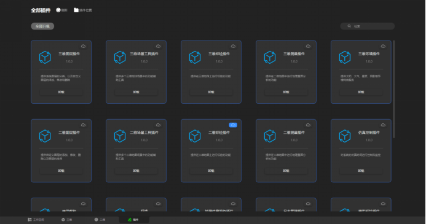Switch to the 二维 (2D) tab
Image resolution: width=426 pixels, height=224 pixels.
point(100,220)
